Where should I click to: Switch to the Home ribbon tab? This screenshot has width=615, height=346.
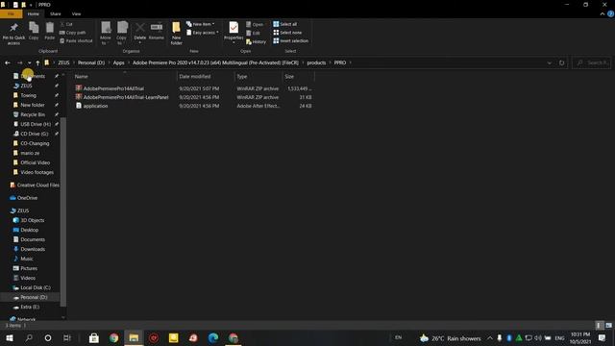click(x=34, y=13)
